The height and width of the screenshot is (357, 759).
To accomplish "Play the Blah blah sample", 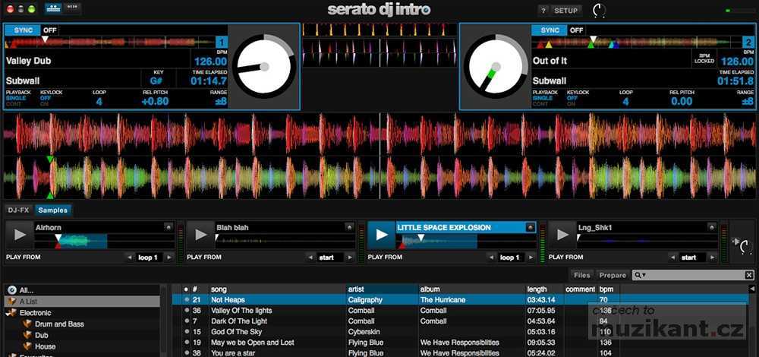I will click(200, 235).
